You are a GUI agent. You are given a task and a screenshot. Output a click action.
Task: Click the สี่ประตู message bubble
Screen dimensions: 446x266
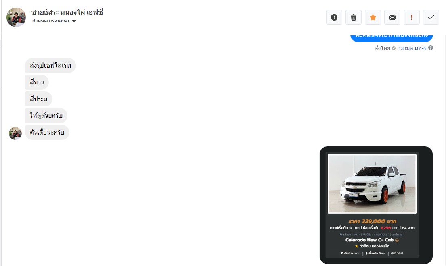coord(39,99)
